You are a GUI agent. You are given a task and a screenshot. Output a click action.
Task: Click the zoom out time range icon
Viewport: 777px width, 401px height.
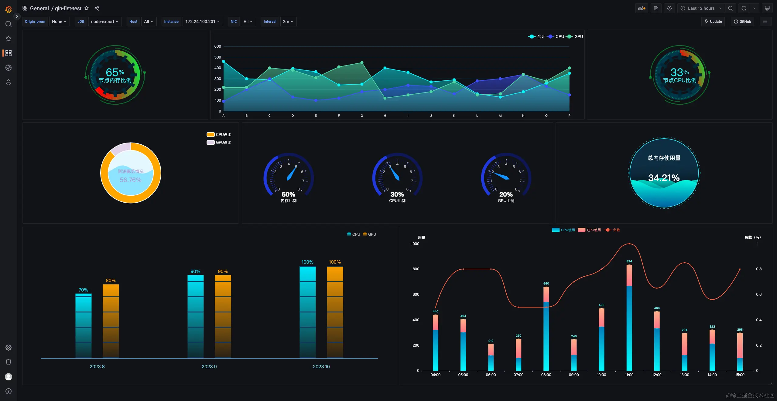[x=731, y=8]
